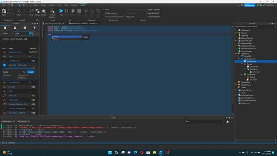Screen dimensions: 277x156
Task: Click the Output clear icon next to Filter
Action: click(x=227, y=121)
